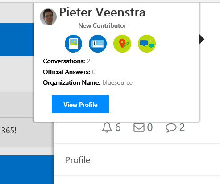Open notifications via the bell icon
The image size is (220, 184).
coord(107,127)
